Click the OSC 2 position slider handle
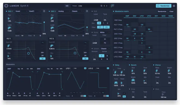Viewport: 180px width, 105px height. point(87,27)
